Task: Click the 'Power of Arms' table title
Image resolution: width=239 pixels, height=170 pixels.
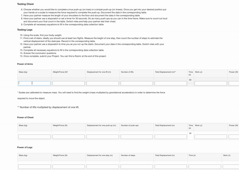Action: click(25, 64)
